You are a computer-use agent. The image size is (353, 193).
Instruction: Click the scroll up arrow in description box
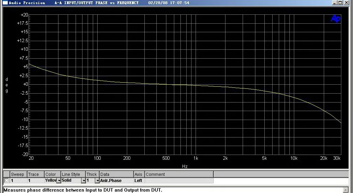click(345, 190)
